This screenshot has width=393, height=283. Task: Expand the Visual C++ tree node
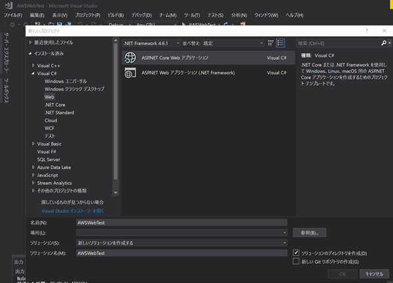pos(33,66)
